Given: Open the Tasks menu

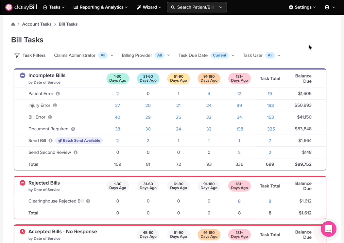Looking at the screenshot, I should (54, 7).
